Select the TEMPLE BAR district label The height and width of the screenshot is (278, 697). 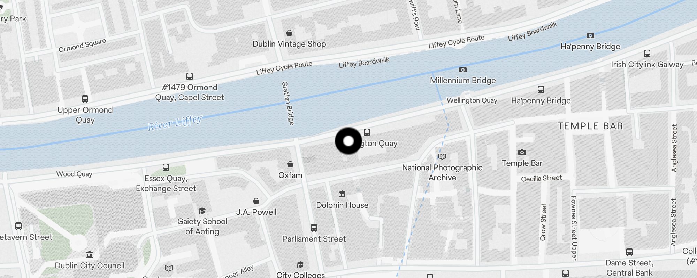[590, 126]
